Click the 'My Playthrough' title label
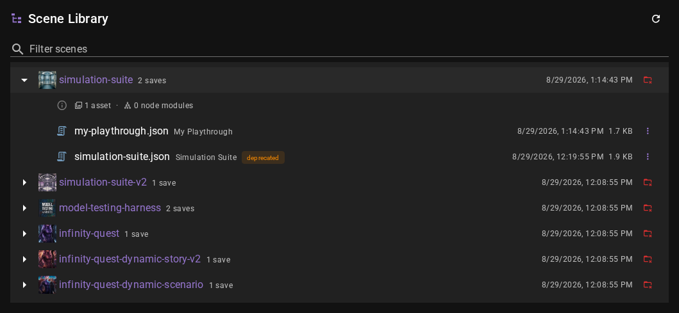This screenshot has width=679, height=313. 203,132
